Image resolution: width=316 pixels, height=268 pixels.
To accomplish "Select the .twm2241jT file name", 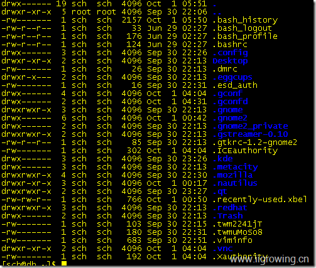I will click(x=237, y=224).
